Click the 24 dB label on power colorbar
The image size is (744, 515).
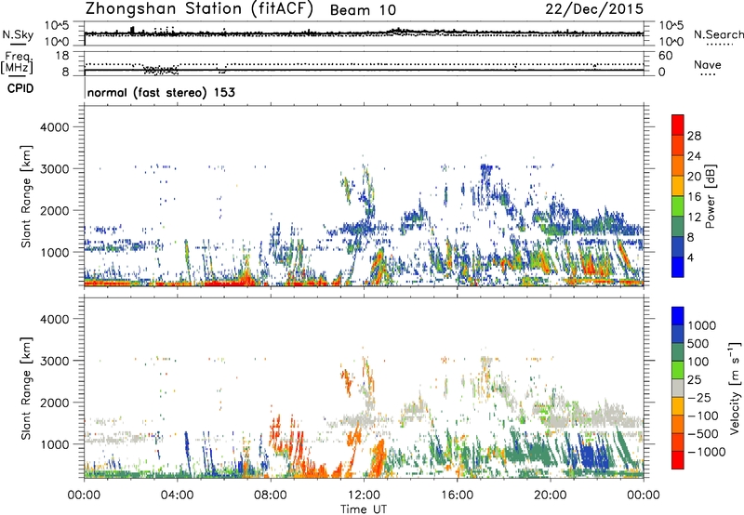[694, 156]
